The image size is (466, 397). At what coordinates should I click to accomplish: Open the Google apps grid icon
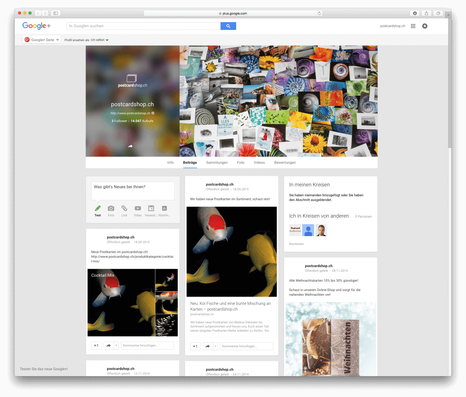413,26
